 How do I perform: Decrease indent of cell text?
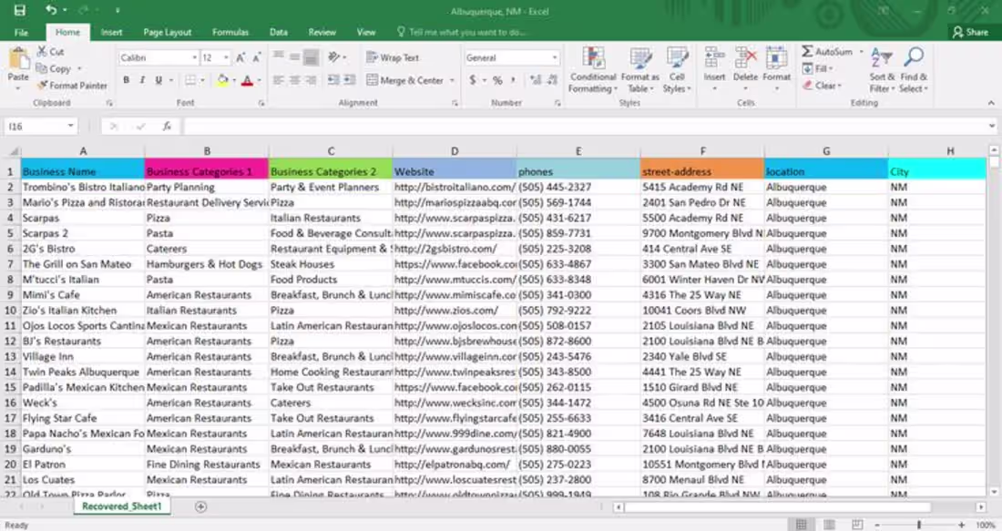coord(333,80)
